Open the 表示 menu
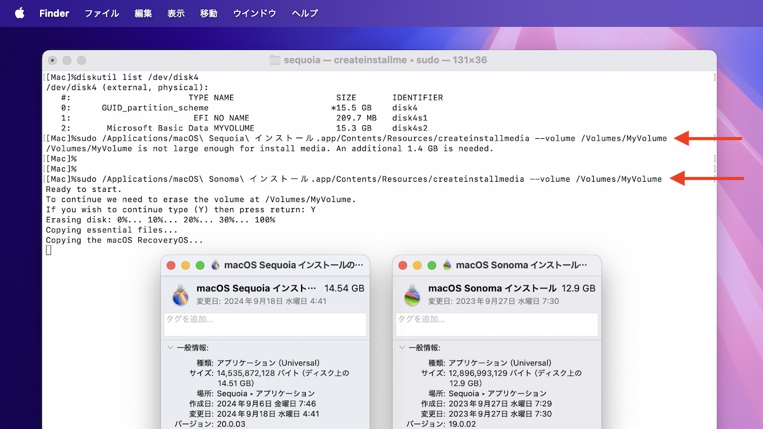 point(176,13)
